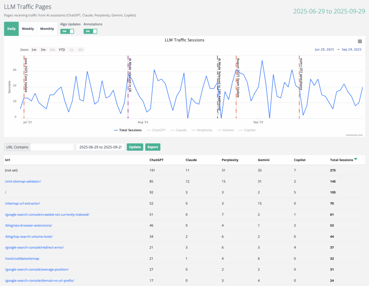Focus the URL Contains filter input
This screenshot has height=286, width=369.
52,147
